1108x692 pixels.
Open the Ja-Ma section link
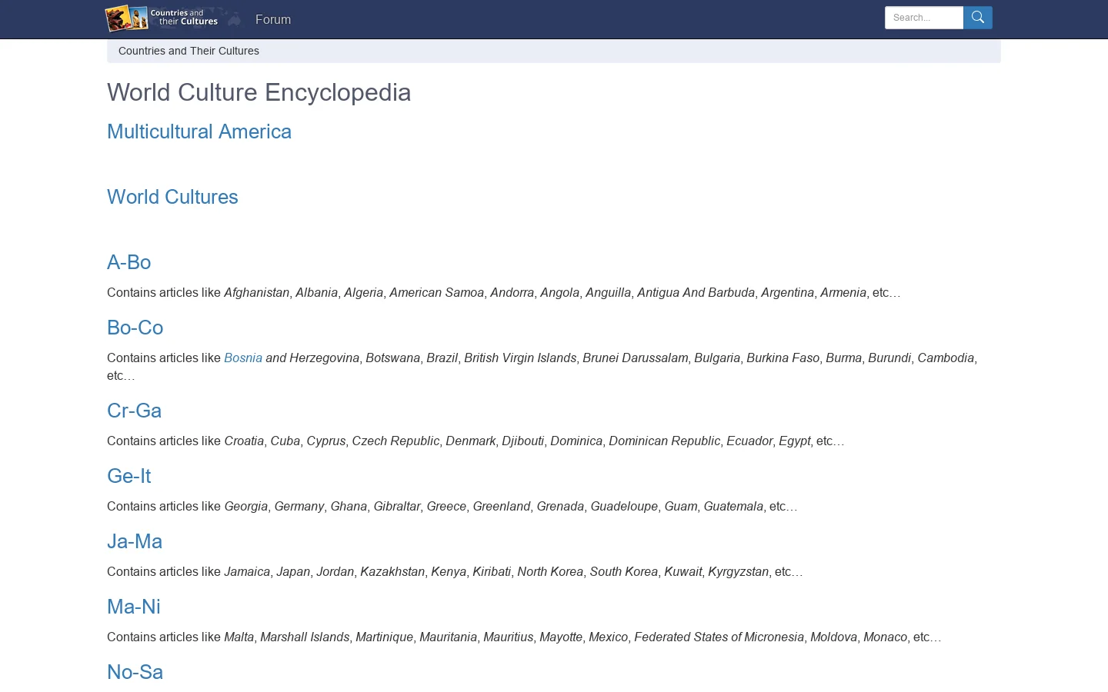pyautogui.click(x=135, y=541)
